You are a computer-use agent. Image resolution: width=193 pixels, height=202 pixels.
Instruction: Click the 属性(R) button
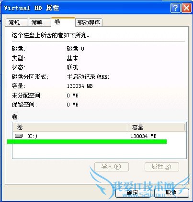[x=161, y=167]
